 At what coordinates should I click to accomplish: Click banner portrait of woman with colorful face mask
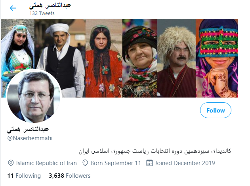[x=218, y=57]
